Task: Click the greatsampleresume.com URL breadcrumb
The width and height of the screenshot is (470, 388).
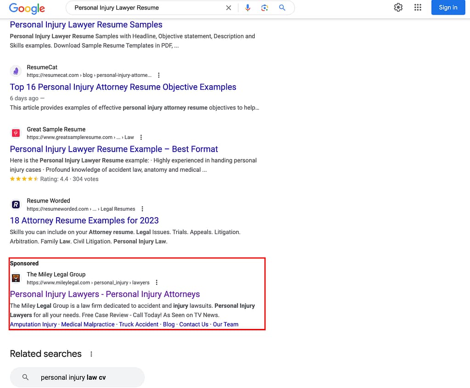Action: (80, 137)
